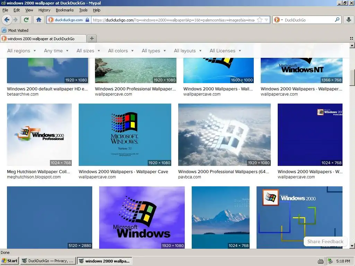Open a new tab with plus button
The width and height of the screenshot is (355, 266).
pos(92,38)
